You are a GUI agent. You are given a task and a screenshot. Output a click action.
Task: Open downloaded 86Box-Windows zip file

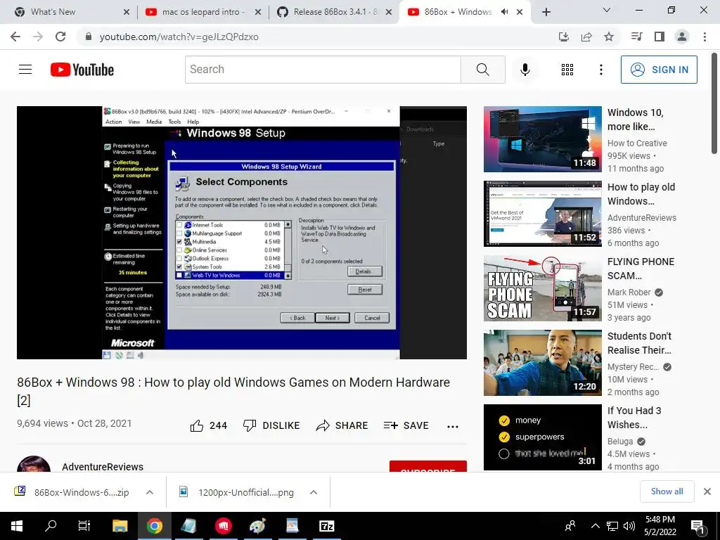pos(82,492)
